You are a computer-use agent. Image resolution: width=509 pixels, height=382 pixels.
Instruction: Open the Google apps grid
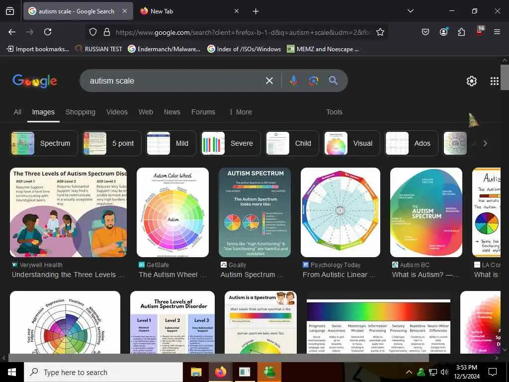494,81
